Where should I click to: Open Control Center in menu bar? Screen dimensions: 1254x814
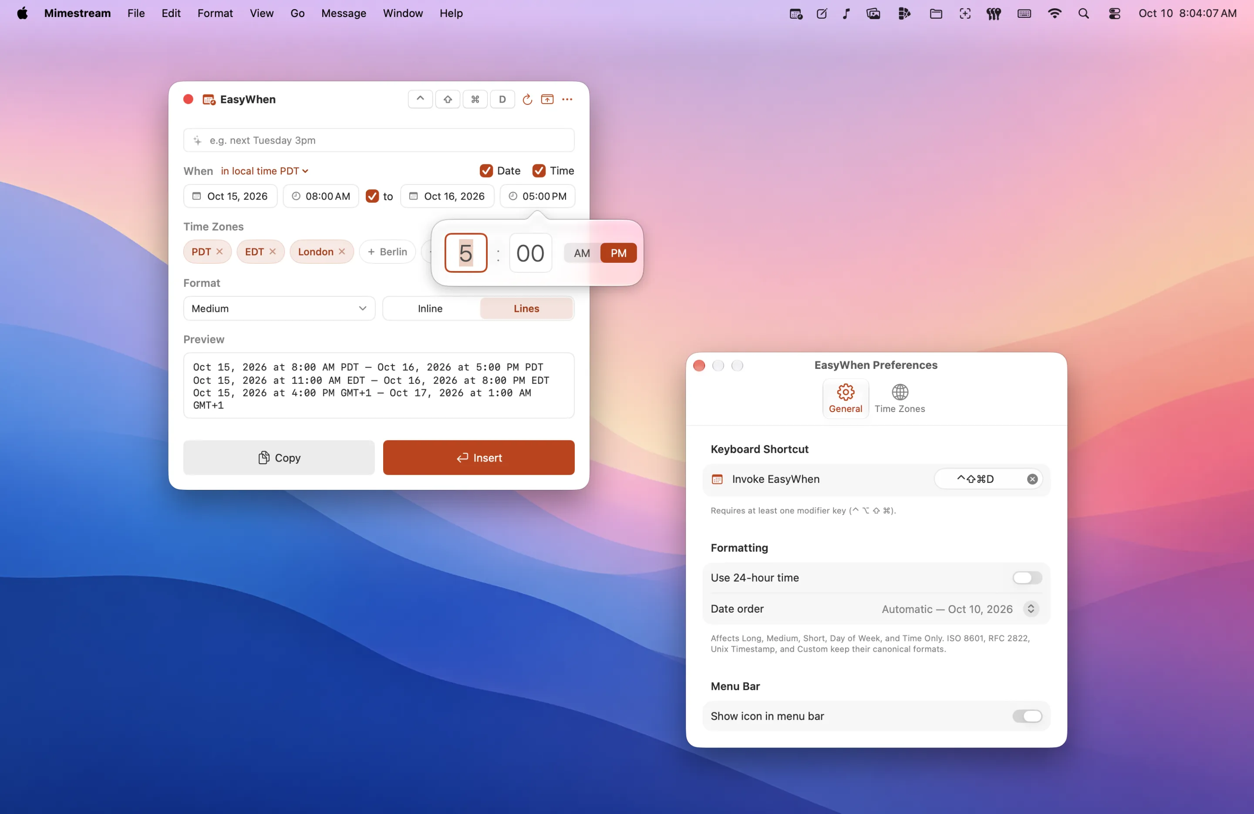[x=1114, y=13]
